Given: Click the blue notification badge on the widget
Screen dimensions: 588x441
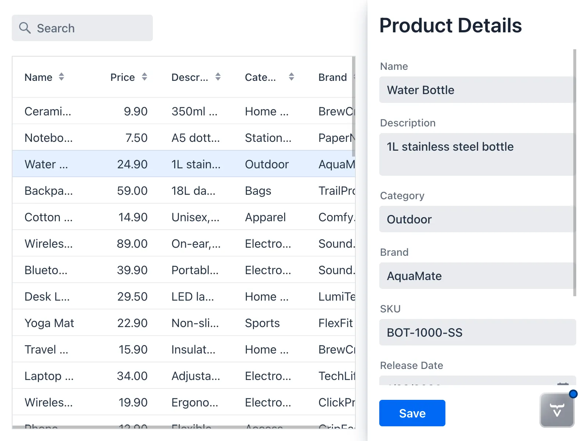Looking at the screenshot, I should [574, 394].
